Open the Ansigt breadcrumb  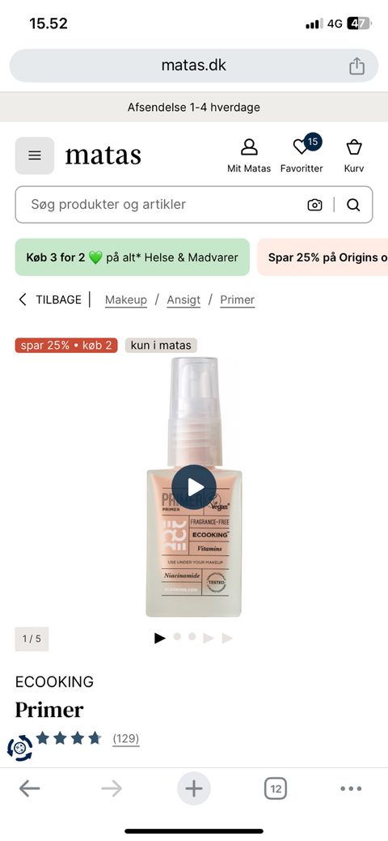pyautogui.click(x=183, y=299)
